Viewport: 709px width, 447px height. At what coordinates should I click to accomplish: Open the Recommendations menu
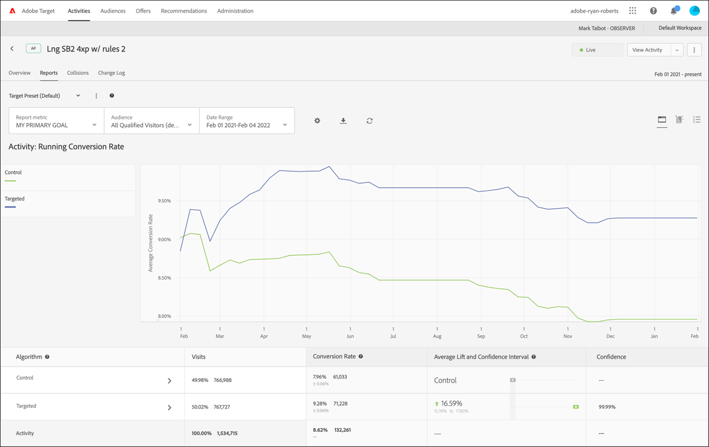click(x=184, y=11)
